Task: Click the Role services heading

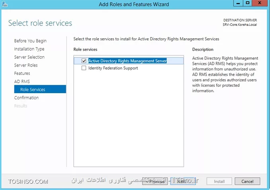Action: point(85,49)
